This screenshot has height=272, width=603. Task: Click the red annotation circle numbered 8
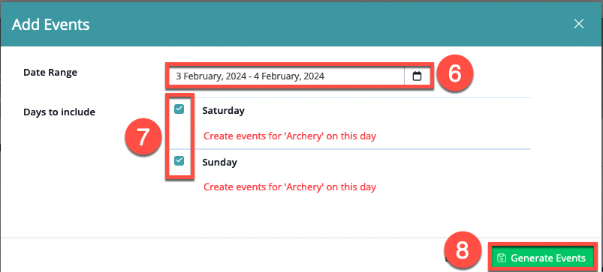coord(462,252)
